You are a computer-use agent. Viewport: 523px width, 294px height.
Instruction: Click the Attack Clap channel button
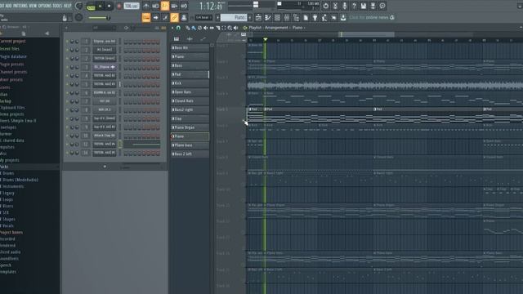click(x=105, y=136)
